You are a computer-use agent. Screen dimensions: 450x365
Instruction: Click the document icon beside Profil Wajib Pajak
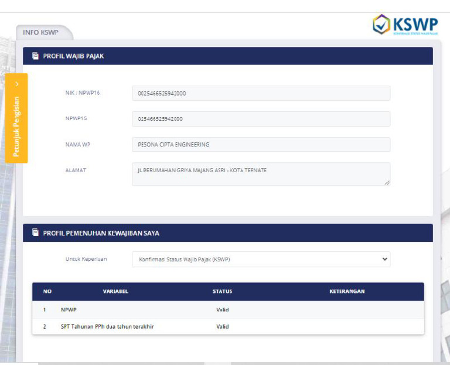pyautogui.click(x=35, y=56)
